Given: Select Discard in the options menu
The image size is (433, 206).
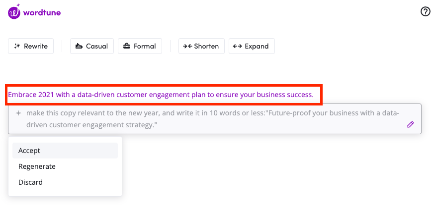Looking at the screenshot, I should pos(30,182).
